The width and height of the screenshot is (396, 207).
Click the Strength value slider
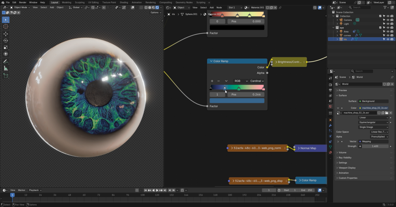tap(375, 146)
